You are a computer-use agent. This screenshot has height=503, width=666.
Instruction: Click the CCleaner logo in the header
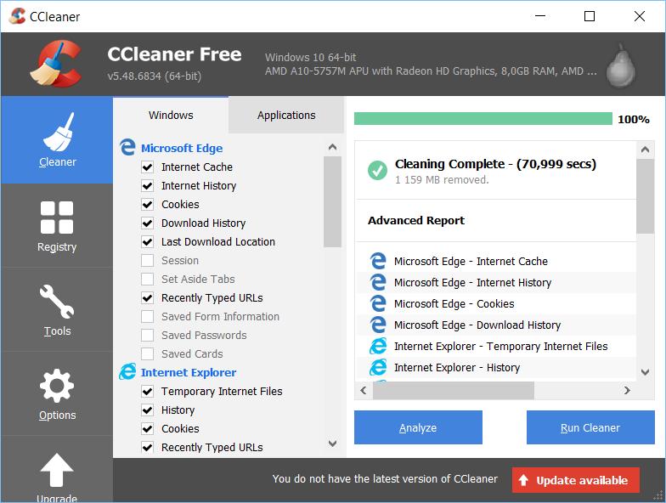pos(56,64)
